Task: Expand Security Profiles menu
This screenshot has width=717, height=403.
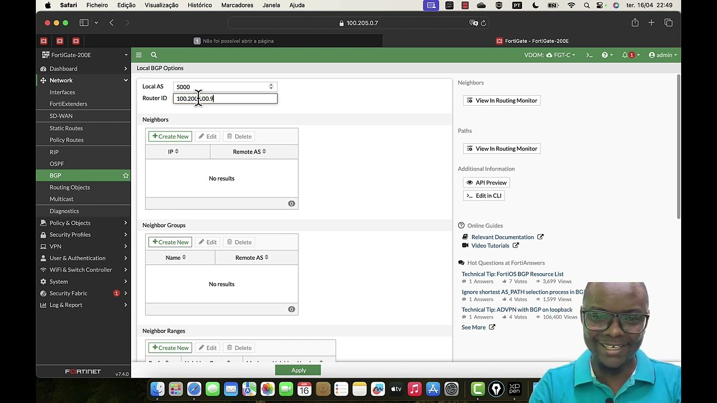Action: click(85, 235)
